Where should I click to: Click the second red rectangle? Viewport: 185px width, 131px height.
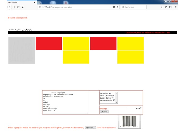pyautogui.click(x=103, y=43)
